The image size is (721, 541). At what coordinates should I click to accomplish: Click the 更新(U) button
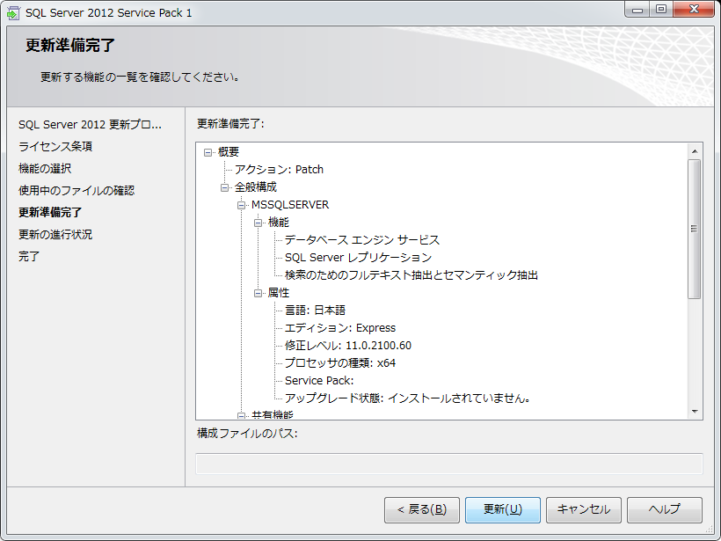click(502, 509)
